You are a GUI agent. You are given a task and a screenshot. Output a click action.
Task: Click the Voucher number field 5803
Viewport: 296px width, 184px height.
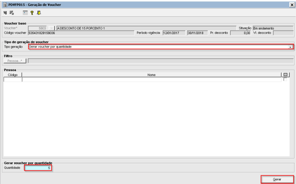pos(37,28)
